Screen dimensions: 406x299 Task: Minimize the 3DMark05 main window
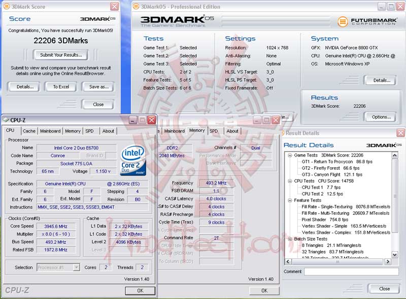382,7
